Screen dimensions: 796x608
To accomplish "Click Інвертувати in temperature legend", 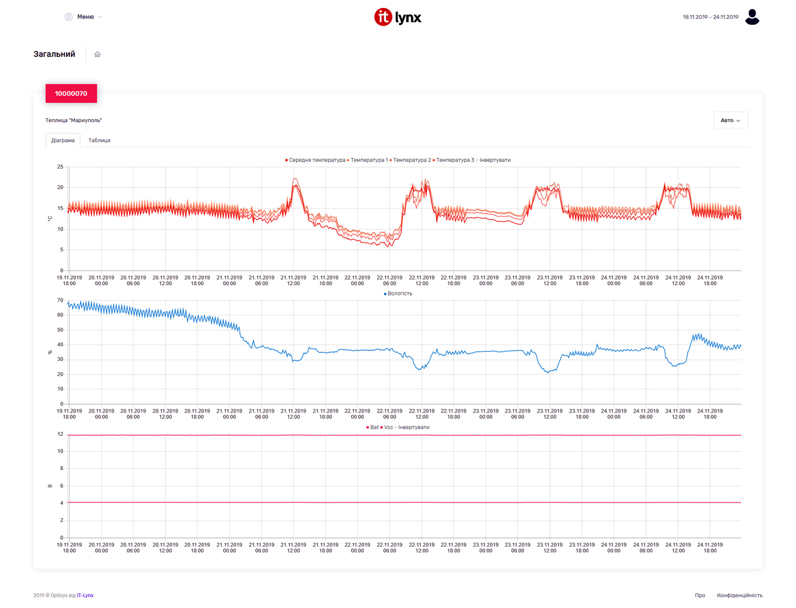I will click(495, 160).
